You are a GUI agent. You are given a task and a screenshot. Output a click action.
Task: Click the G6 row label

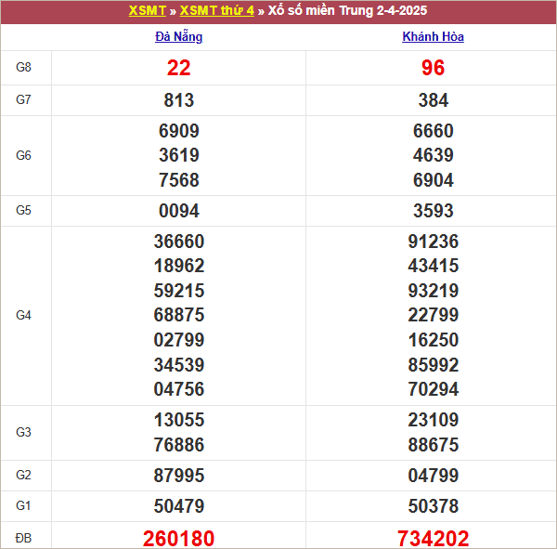23,155
